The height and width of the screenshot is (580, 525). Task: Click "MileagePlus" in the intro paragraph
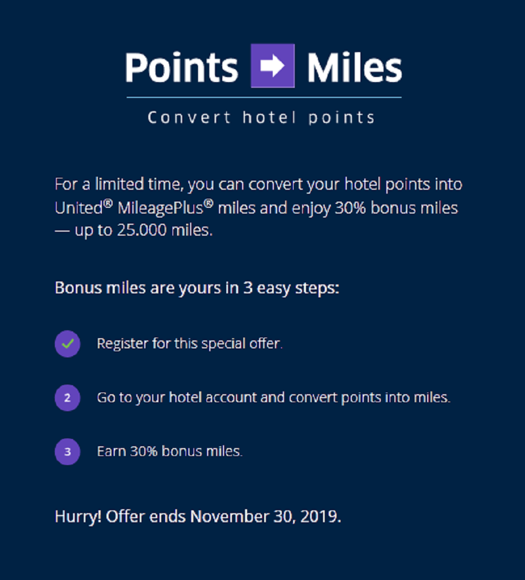pos(161,208)
